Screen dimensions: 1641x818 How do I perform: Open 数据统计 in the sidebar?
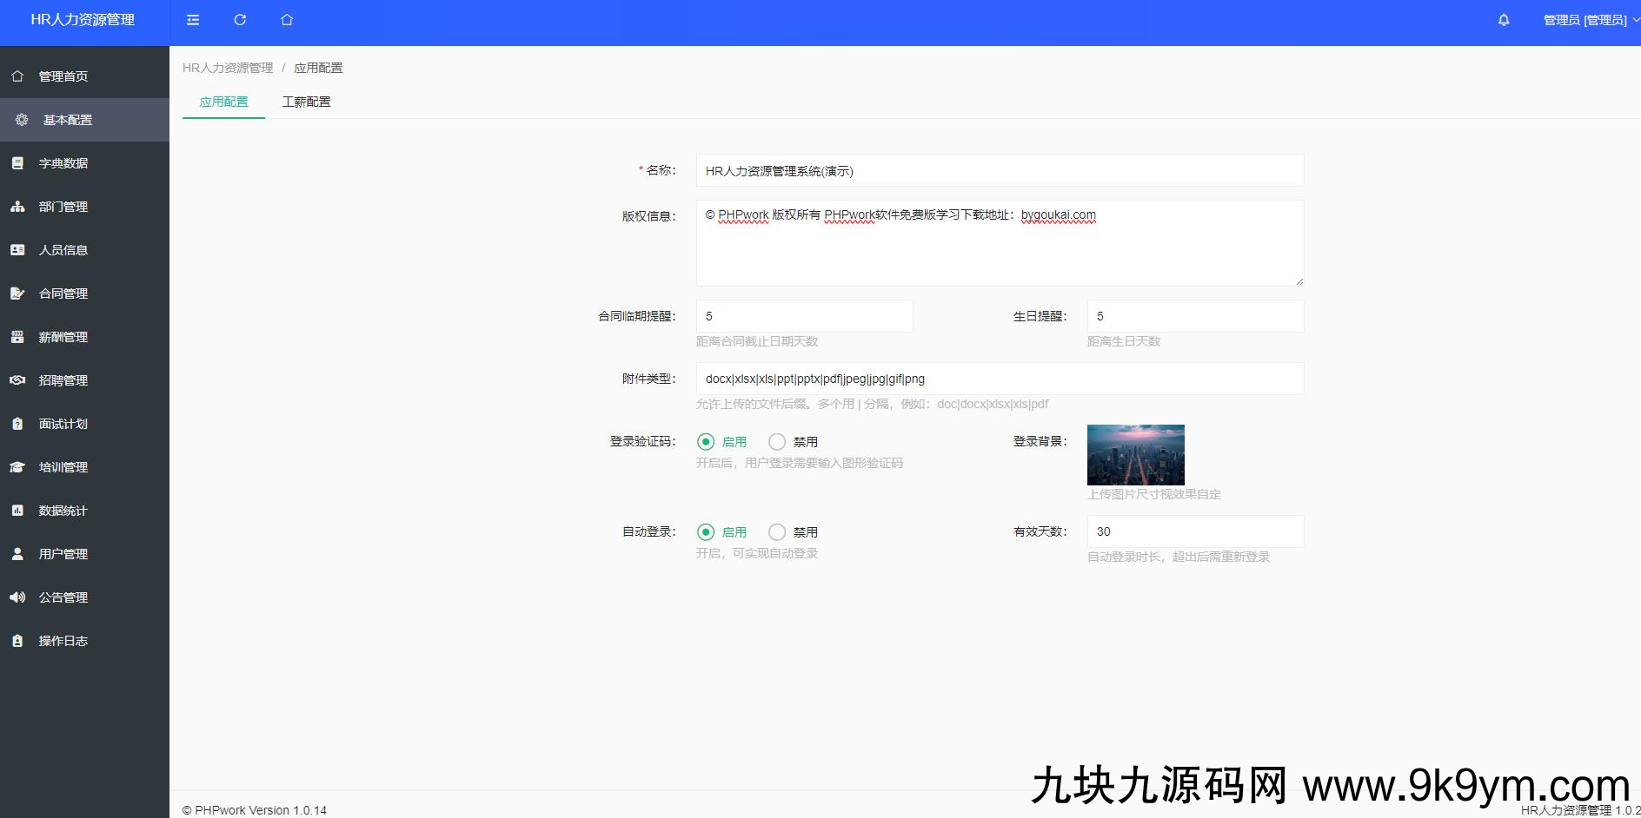coord(63,511)
